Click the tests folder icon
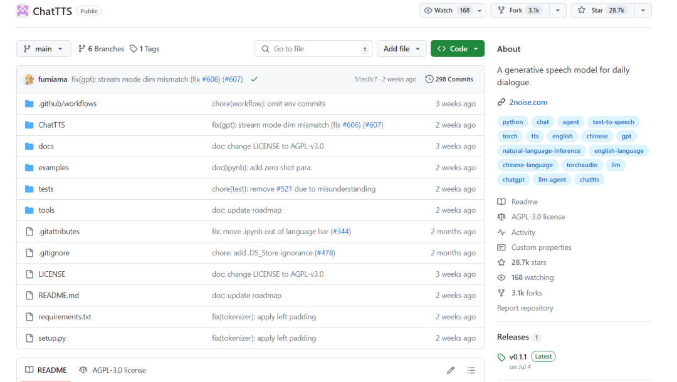677x382 pixels. (x=29, y=189)
